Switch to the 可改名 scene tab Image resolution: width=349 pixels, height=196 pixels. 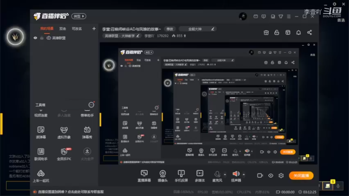point(77,29)
